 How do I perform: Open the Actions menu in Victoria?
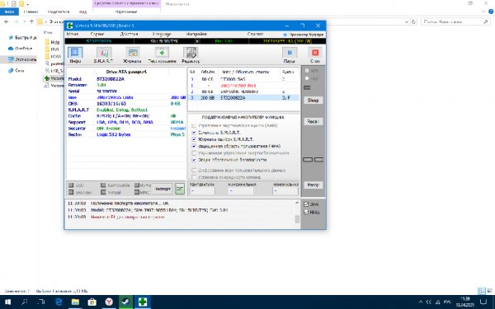(130, 34)
